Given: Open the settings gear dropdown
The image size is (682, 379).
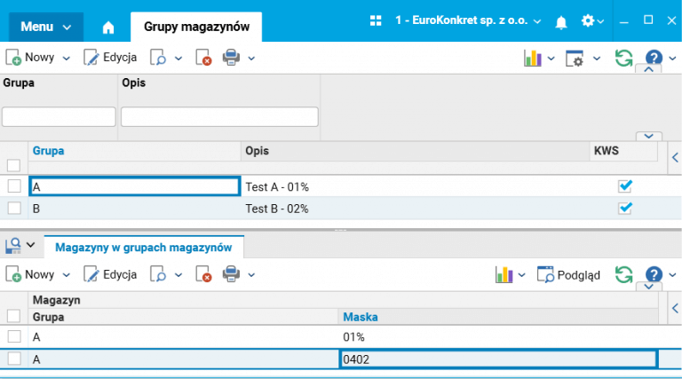Looking at the screenshot, I should 592,20.
